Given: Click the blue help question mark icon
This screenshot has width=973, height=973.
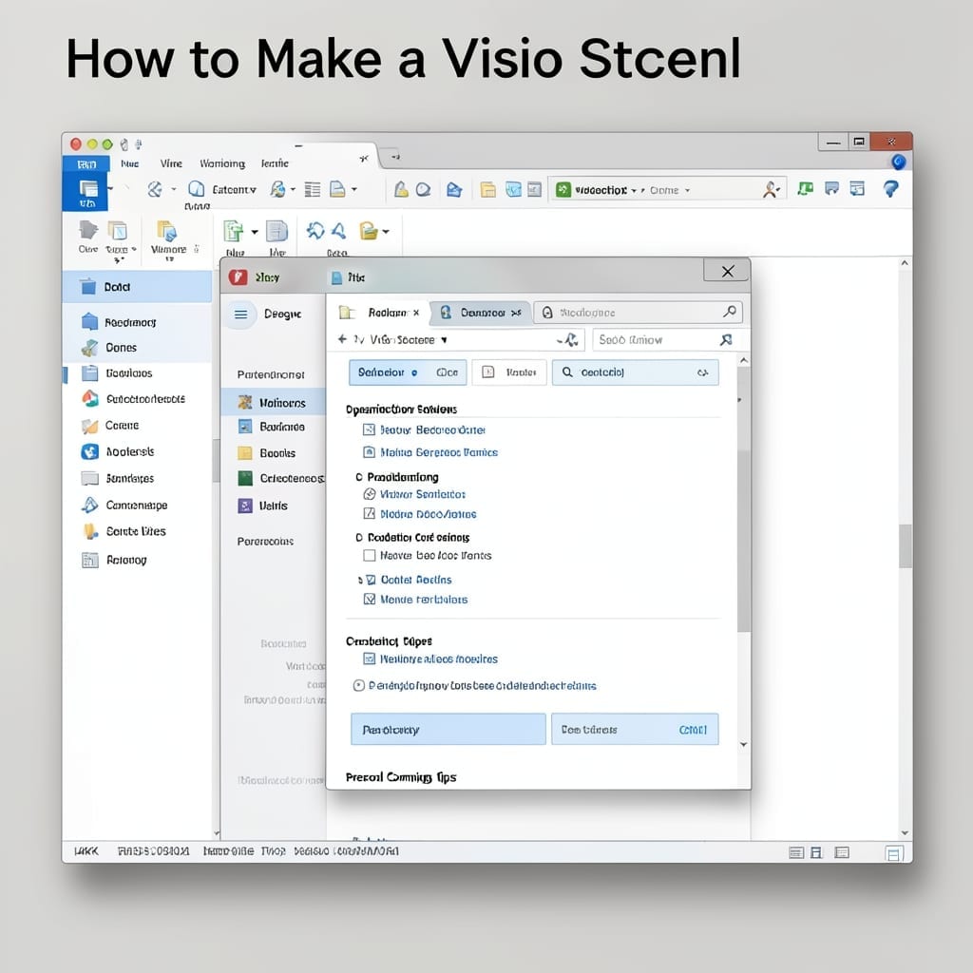Looking at the screenshot, I should click(x=890, y=189).
